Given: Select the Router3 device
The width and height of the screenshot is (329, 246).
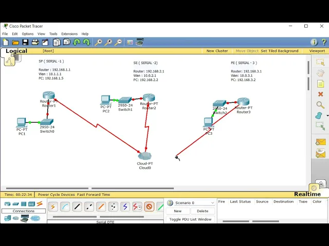Looking at the screenshot, I should tap(243, 101).
